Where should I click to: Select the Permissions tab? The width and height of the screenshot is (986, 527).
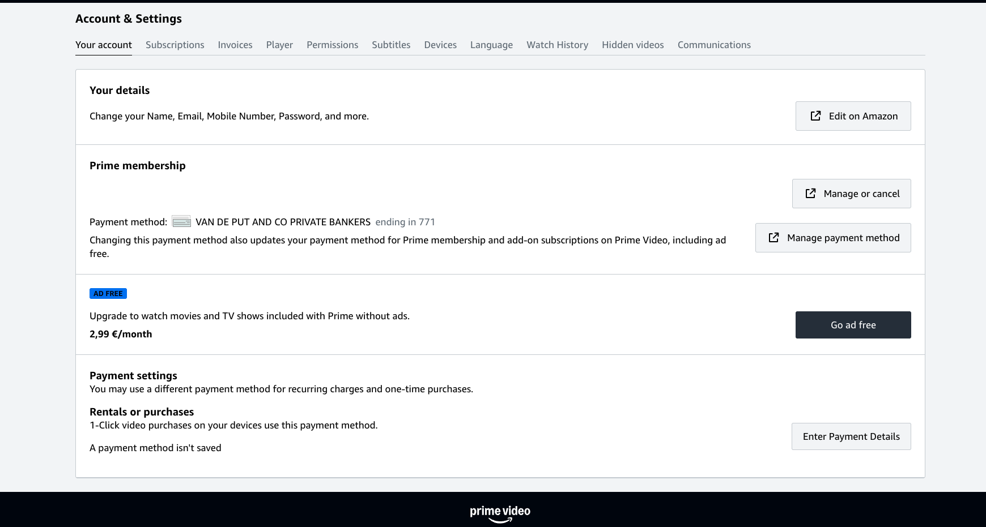(x=332, y=45)
